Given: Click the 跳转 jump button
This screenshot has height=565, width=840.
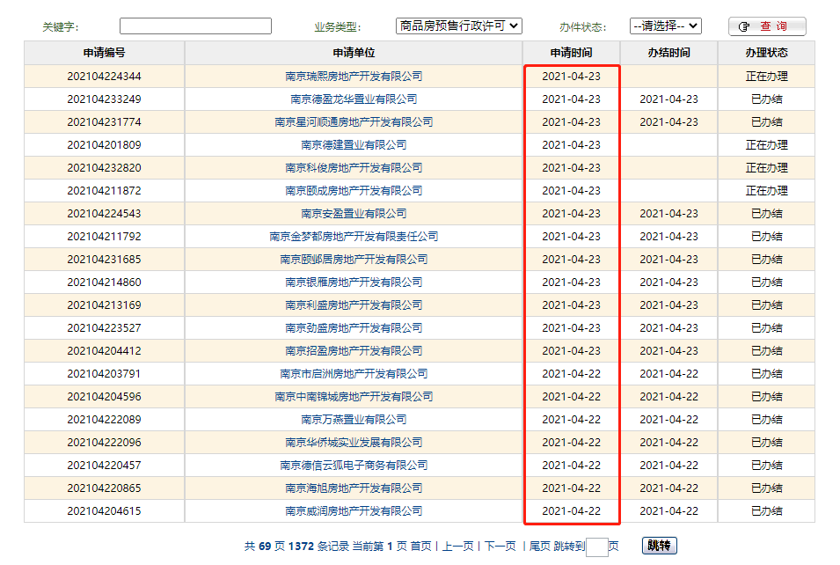Looking at the screenshot, I should click(x=659, y=546).
